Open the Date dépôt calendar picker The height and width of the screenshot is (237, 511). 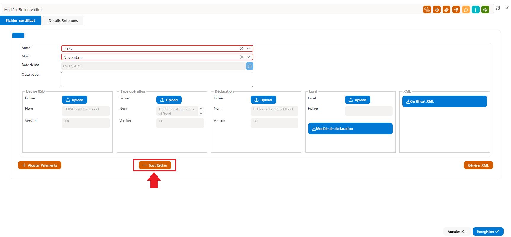(250, 66)
